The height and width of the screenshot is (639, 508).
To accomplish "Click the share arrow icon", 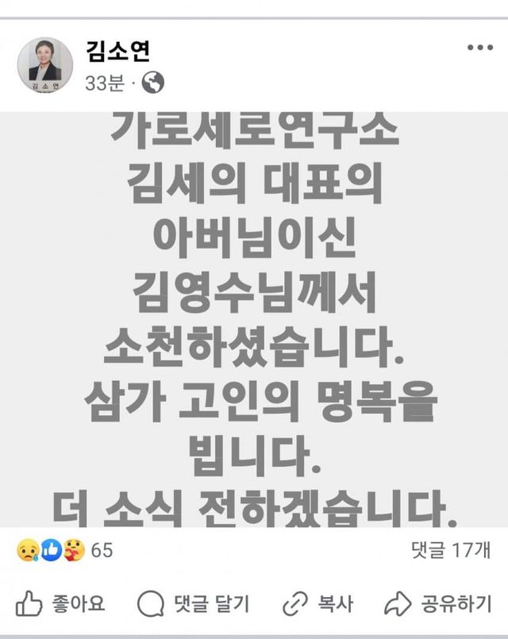I will (x=398, y=603).
